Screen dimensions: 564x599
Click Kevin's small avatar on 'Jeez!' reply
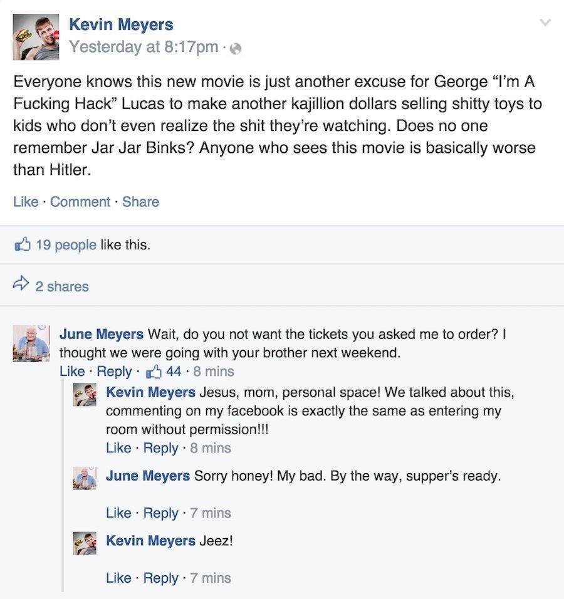pyautogui.click(x=85, y=543)
